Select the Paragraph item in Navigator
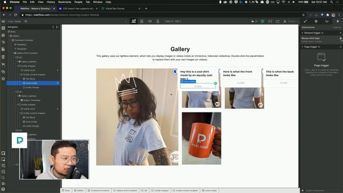The height and width of the screenshot is (193, 343). point(21,49)
